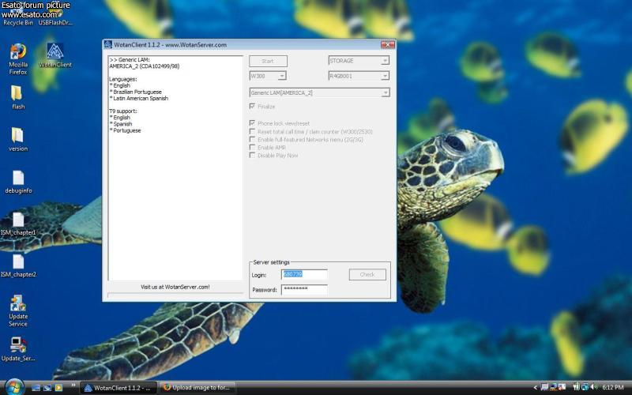The height and width of the screenshot is (395, 632).
Task: Toggle the Disable Play Now checkbox
Action: (252, 155)
